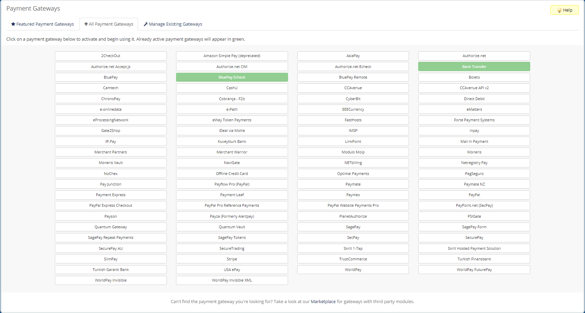
Task: Click the lightbulb icon in Help
Action: [x=559, y=10]
